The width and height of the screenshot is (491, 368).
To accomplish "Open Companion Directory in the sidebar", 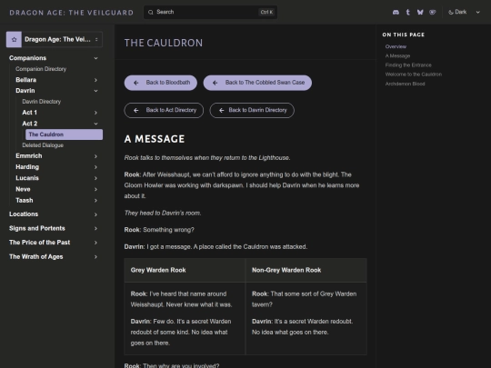I will point(41,69).
